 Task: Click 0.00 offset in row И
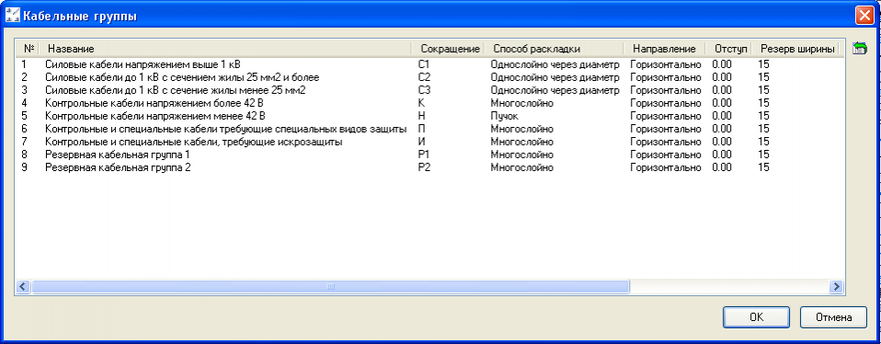[722, 142]
